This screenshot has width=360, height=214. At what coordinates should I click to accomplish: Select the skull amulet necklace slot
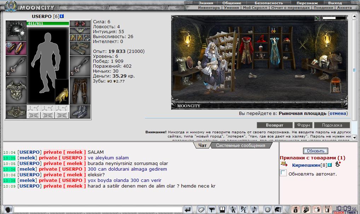pyautogui.click(x=80, y=30)
